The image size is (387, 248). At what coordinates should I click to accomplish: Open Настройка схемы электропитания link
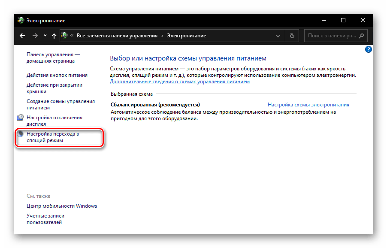pyautogui.click(x=308, y=105)
